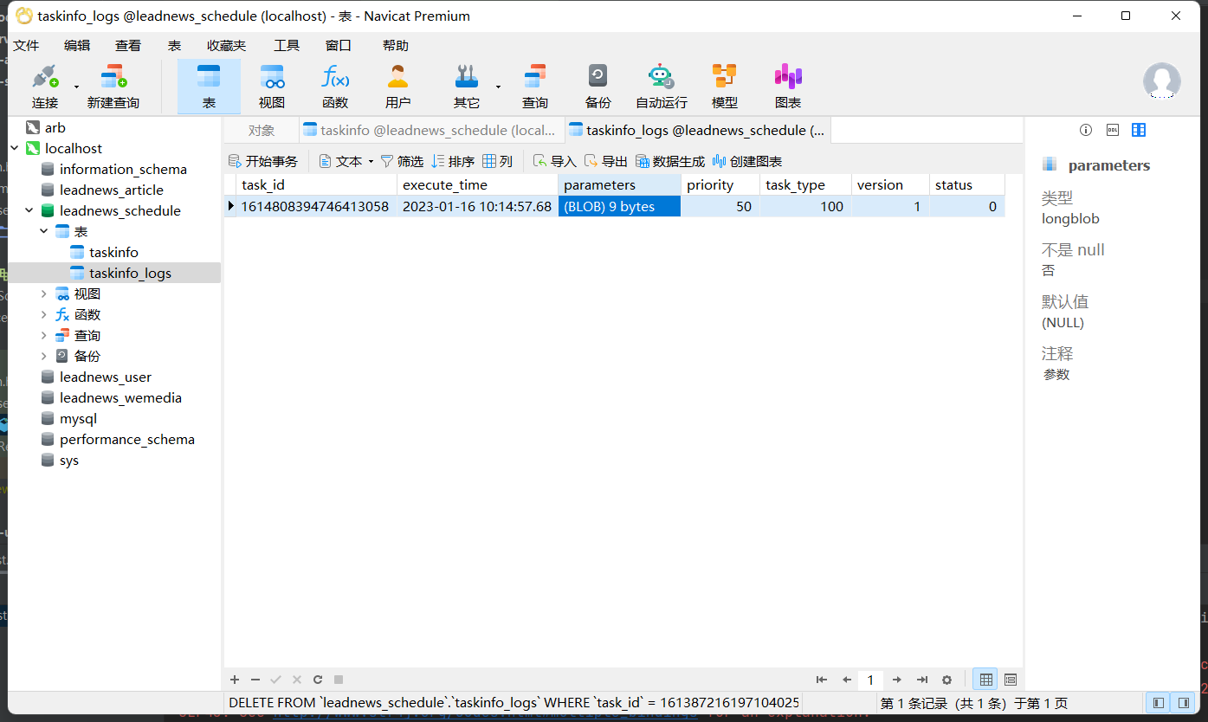This screenshot has width=1208, height=722.
Task: Switch to grid view mode
Action: (984, 680)
